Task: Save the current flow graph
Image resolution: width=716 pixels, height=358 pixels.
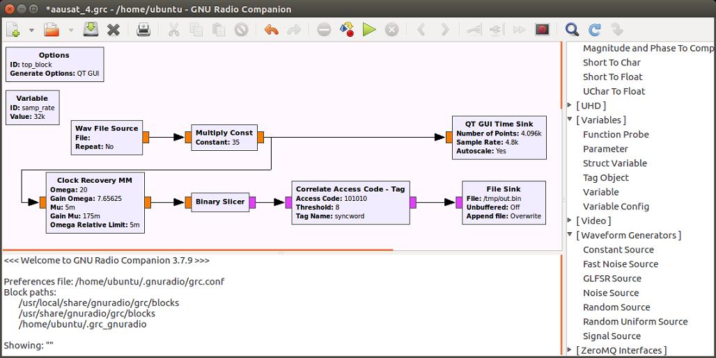Action: [x=91, y=30]
